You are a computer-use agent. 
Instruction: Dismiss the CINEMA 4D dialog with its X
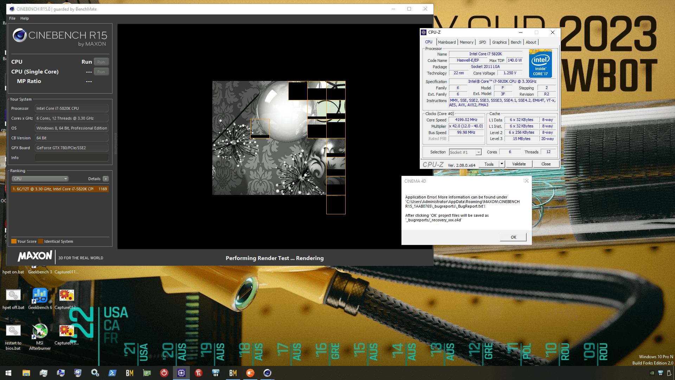526,181
